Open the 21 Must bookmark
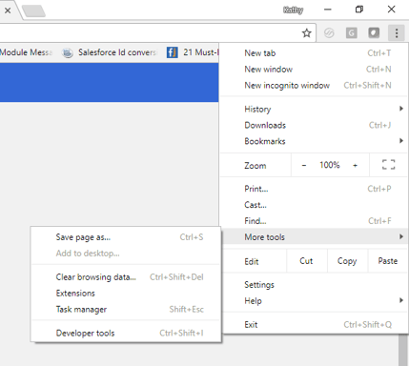The height and width of the screenshot is (366, 409). [193, 52]
